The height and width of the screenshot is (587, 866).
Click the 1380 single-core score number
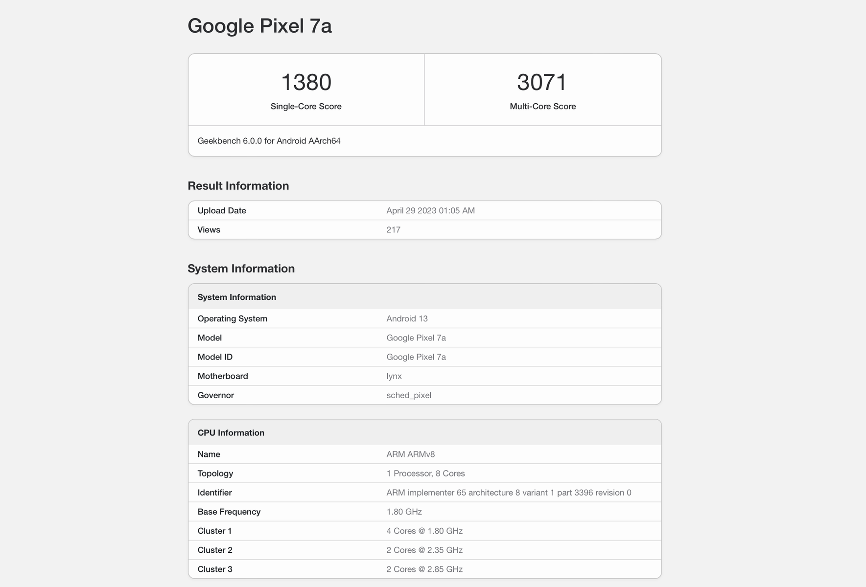point(306,82)
